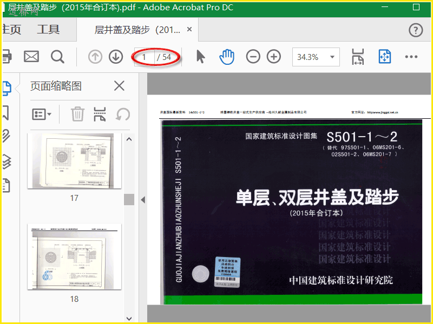Collapse the navigation pane arrow

(x=143, y=200)
